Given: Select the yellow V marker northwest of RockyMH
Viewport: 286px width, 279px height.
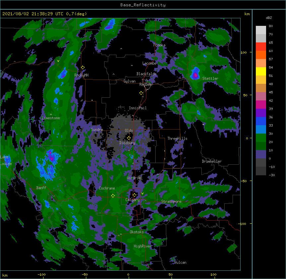Looking at the screenshot, I should click(x=58, y=61).
